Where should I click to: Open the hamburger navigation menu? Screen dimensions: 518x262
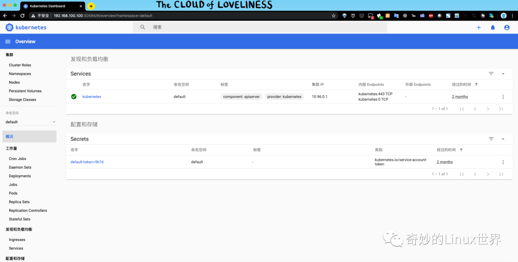pyautogui.click(x=8, y=42)
